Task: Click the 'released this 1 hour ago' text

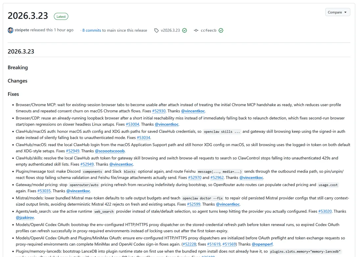Action: pyautogui.click(x=52, y=30)
